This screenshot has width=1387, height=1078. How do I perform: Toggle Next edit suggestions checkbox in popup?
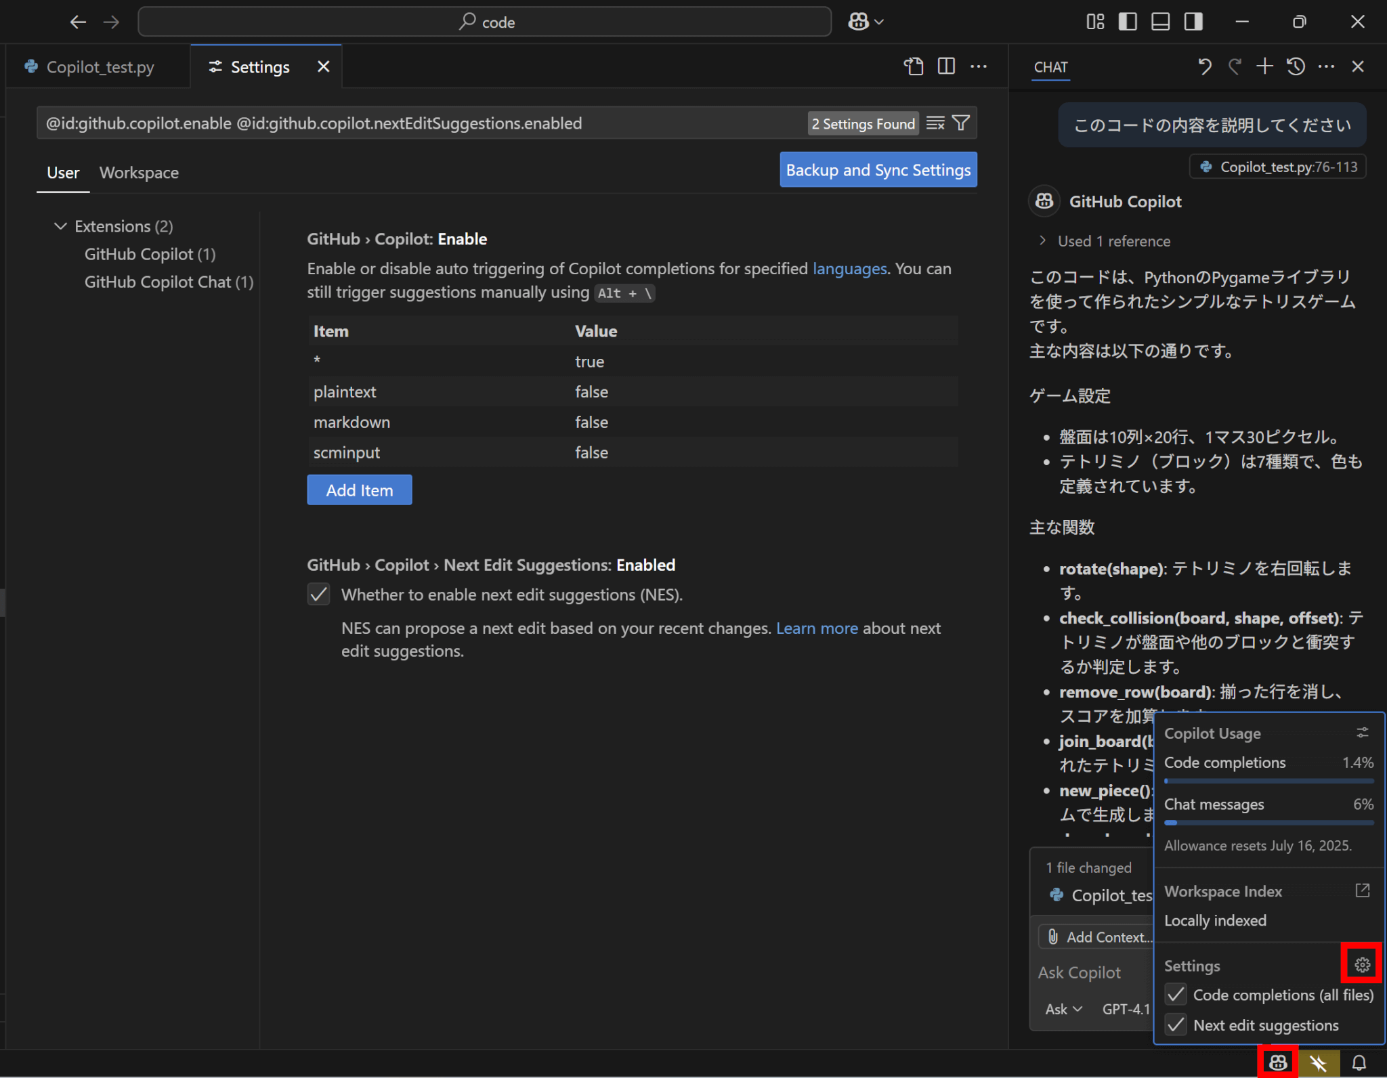tap(1176, 1025)
